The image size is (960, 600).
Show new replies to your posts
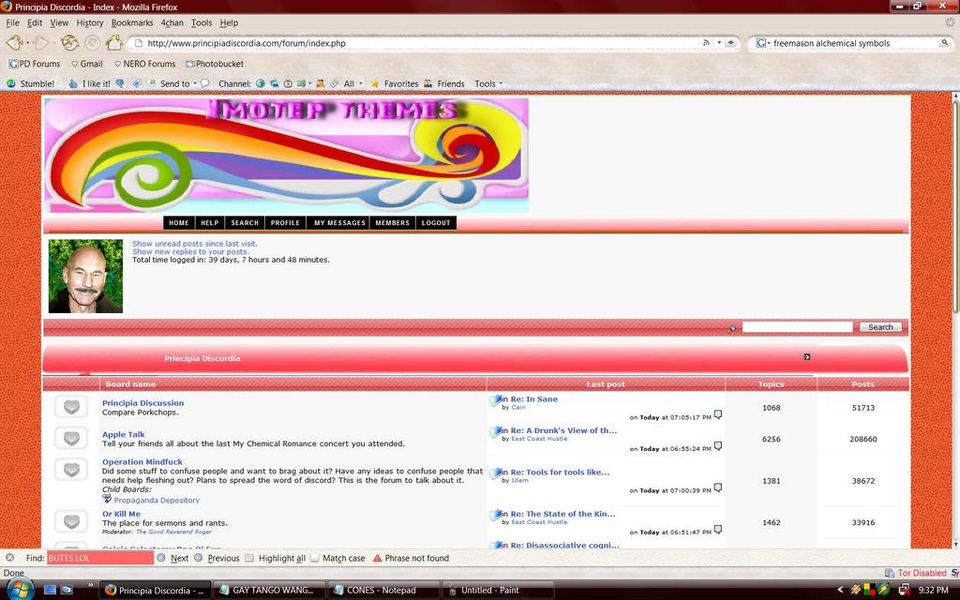pos(190,251)
